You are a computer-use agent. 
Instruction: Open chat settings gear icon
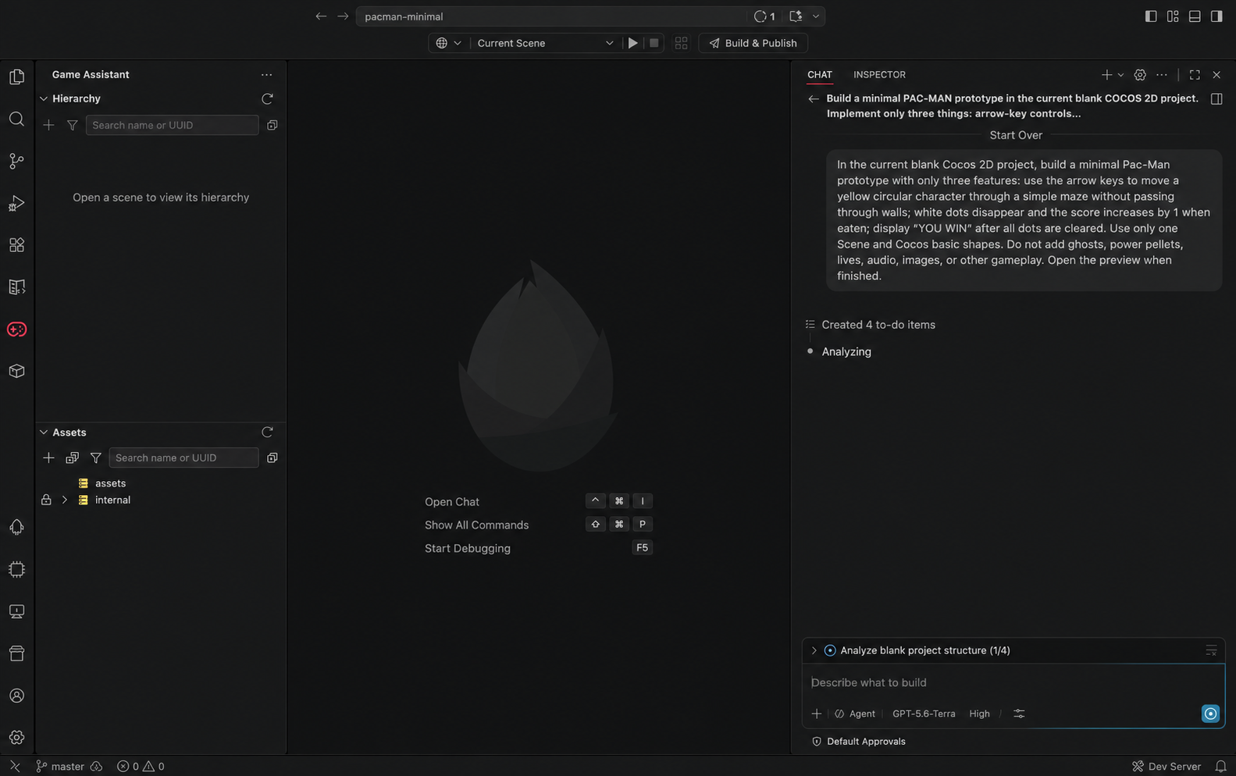coord(1140,75)
